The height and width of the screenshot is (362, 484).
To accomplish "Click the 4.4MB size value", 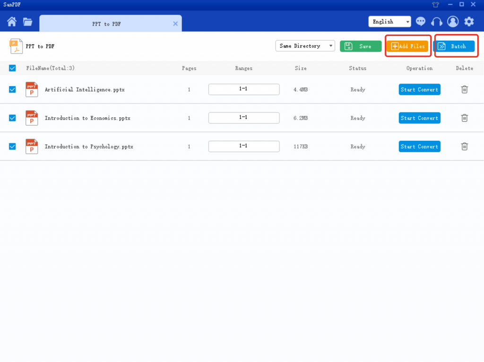I will pyautogui.click(x=301, y=89).
